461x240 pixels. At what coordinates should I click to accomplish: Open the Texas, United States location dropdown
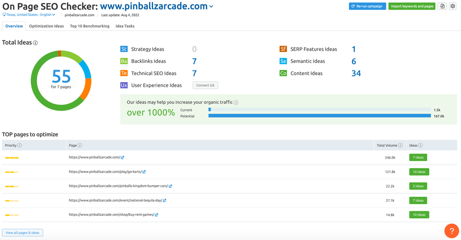[x=31, y=15]
